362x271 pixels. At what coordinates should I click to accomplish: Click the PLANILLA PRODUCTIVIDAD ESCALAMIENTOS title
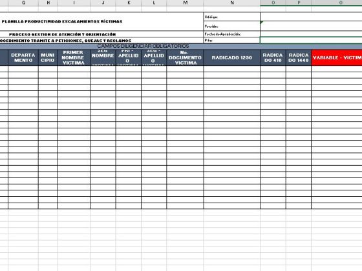[62, 21]
